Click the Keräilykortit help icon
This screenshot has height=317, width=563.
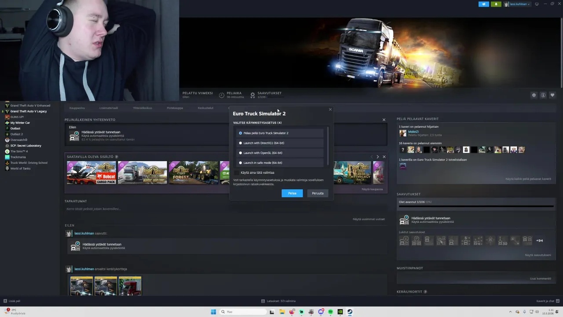click(426, 292)
